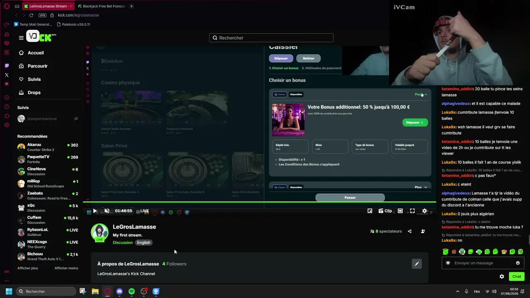The image size is (530, 298).
Task: Click the shield badge icon in chat input
Action: [x=448, y=263]
